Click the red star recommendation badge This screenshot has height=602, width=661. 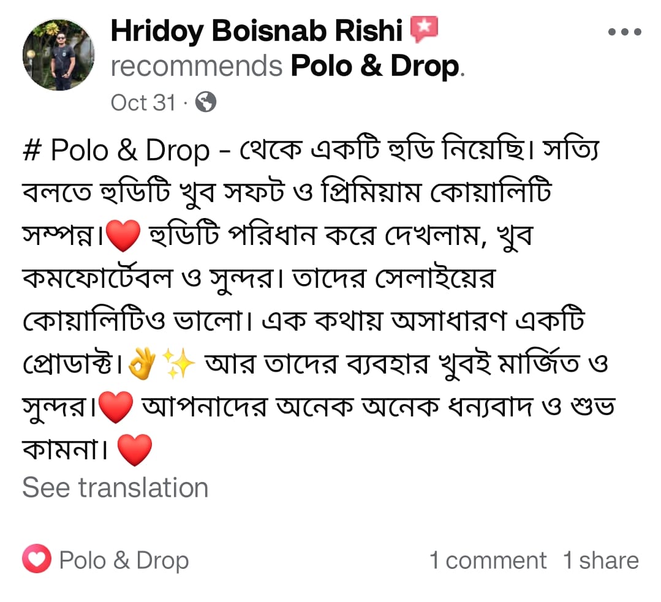[x=423, y=30]
